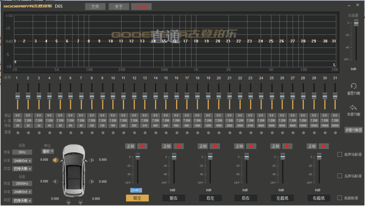Select the front-right speaker icon on the car diagram
The image size is (365, 206).
(92, 160)
